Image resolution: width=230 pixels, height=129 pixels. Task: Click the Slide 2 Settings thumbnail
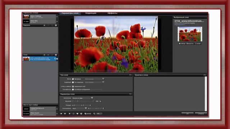click(x=26, y=17)
